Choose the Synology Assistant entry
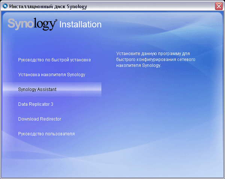 [x=52, y=89]
